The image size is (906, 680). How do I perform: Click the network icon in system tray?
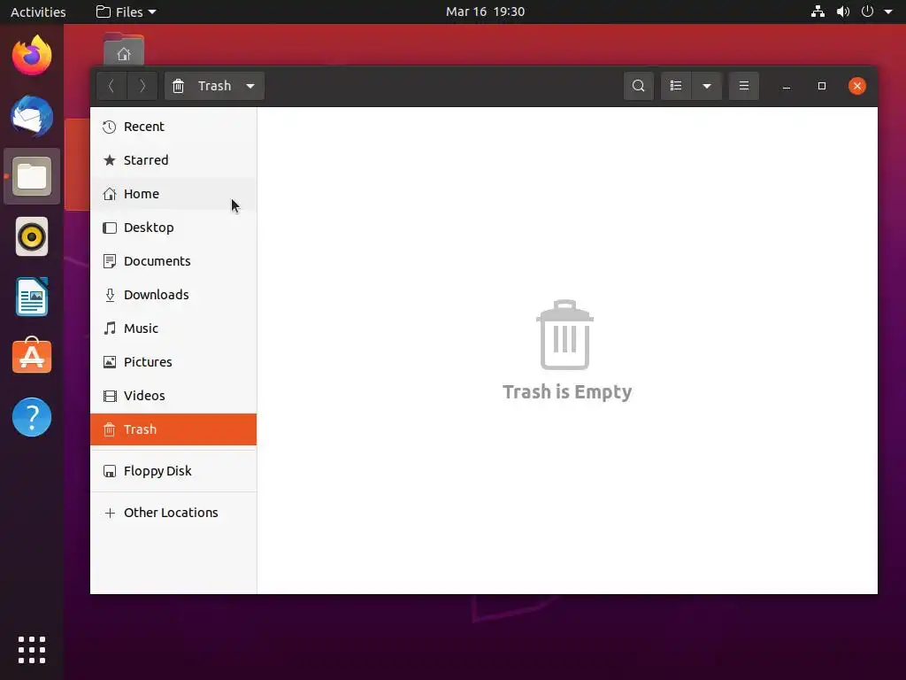pyautogui.click(x=818, y=12)
